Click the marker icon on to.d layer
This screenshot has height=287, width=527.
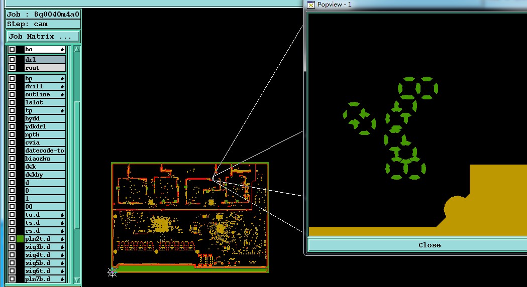pos(62,215)
